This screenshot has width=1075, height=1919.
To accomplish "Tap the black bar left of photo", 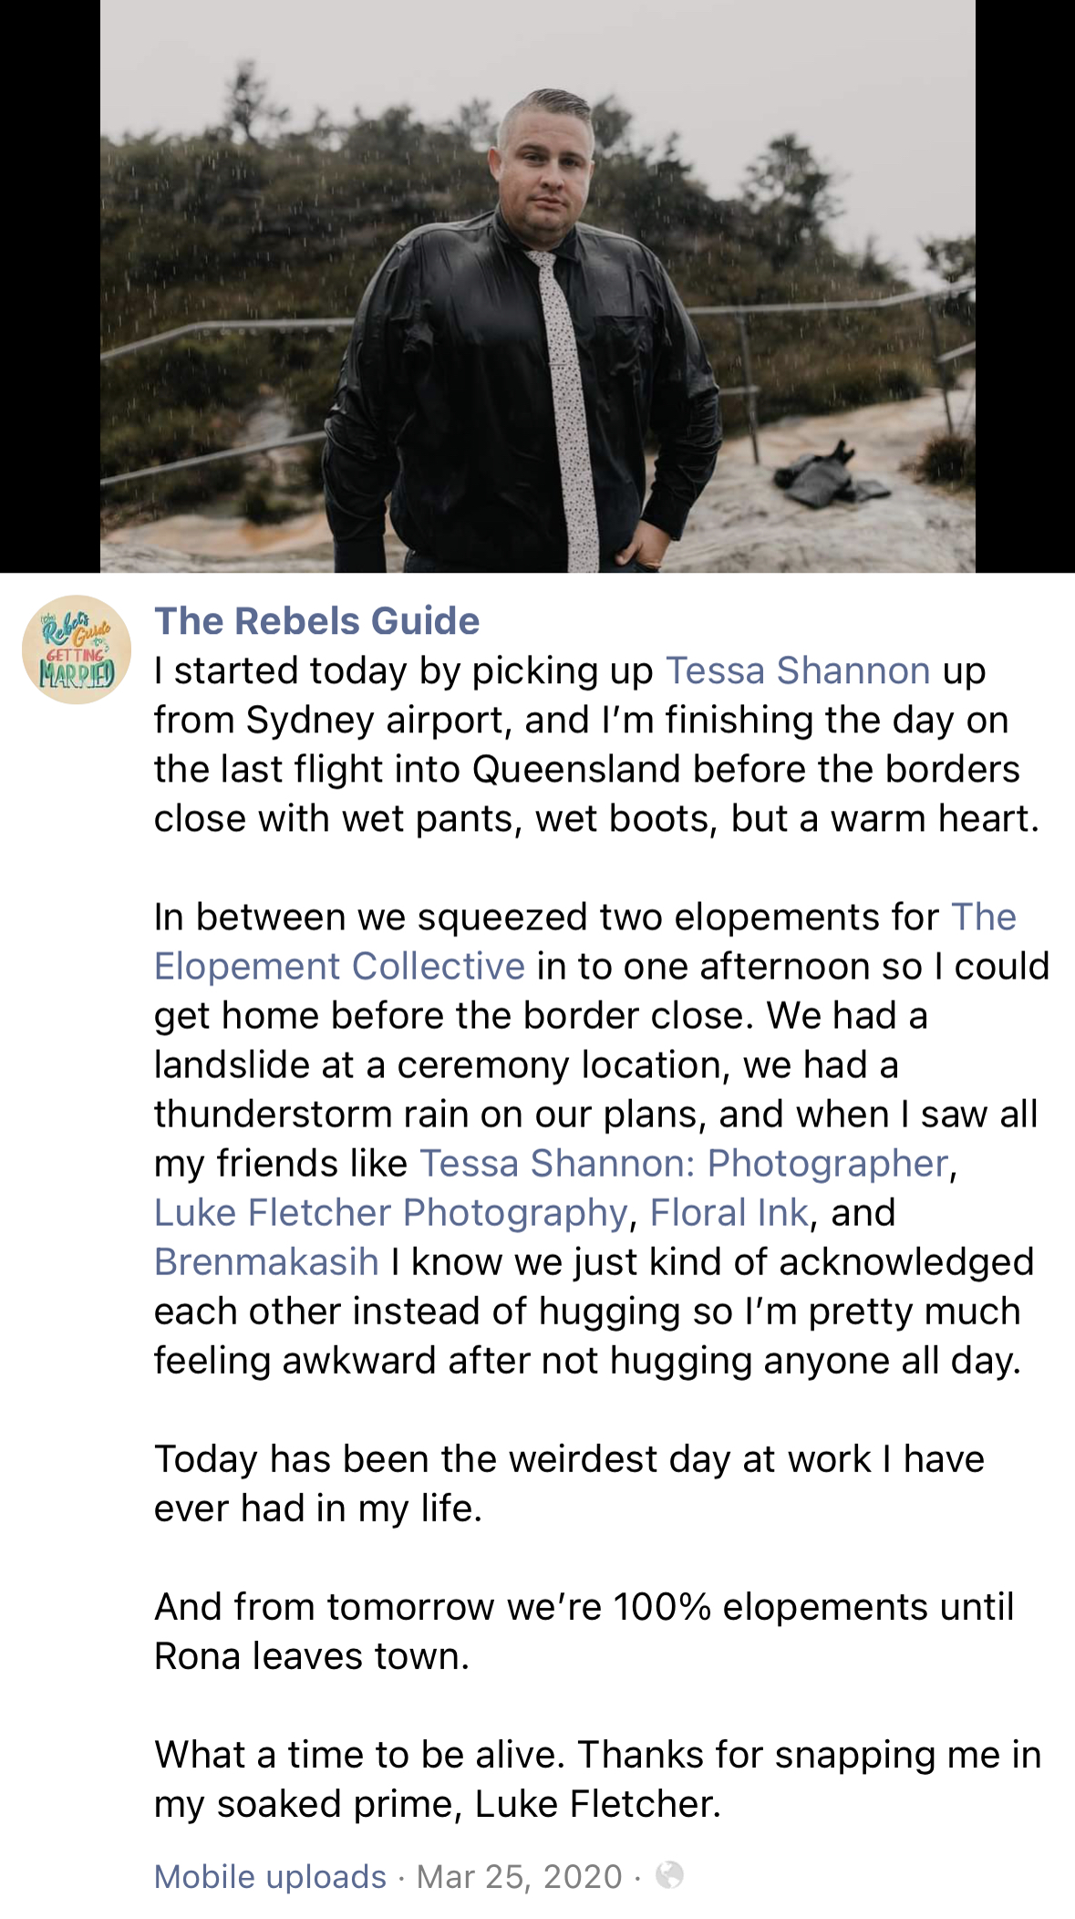I will [49, 285].
